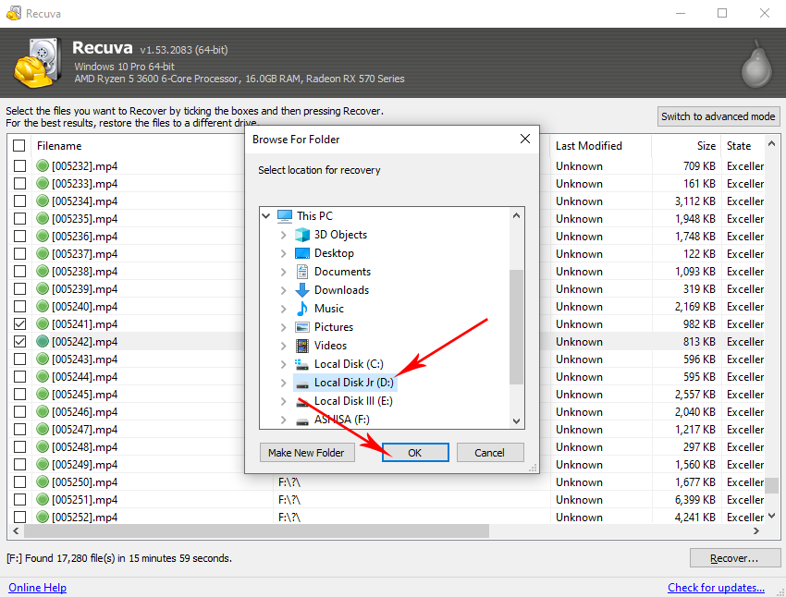Click the file list horizontal scrollbar thumb

point(256,530)
